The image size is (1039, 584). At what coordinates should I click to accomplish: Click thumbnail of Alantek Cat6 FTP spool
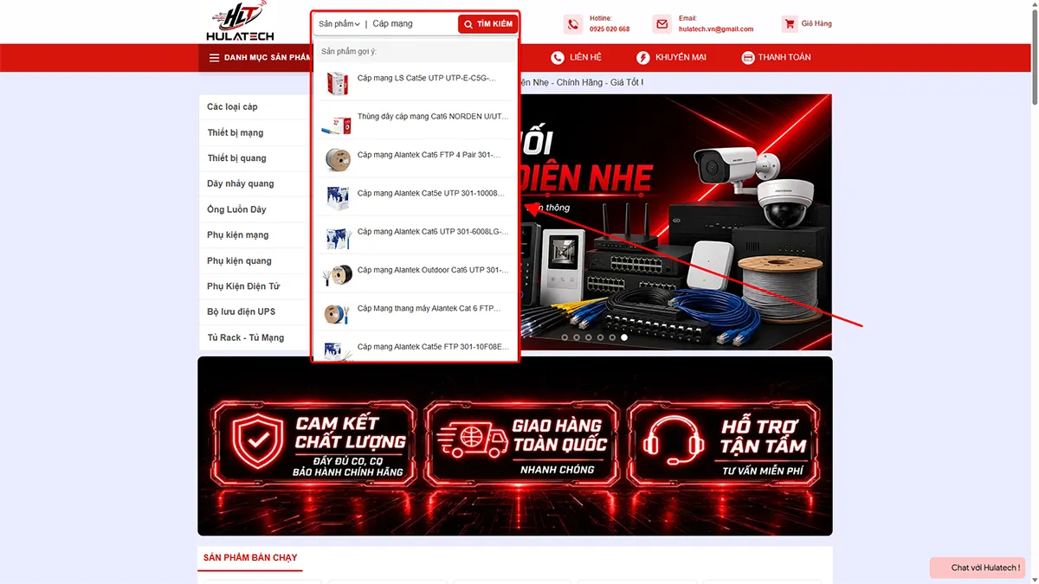pos(337,160)
